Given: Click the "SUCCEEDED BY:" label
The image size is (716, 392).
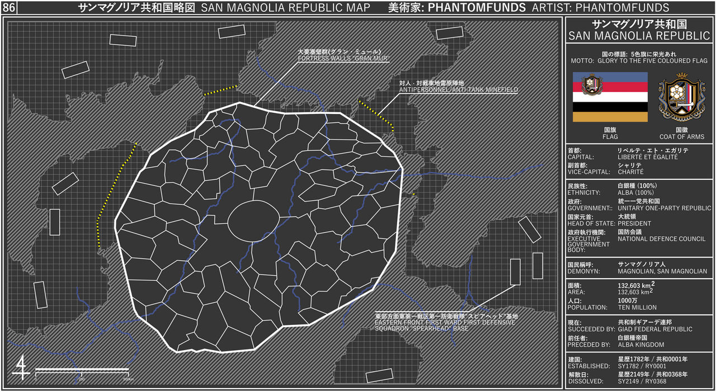Looking at the screenshot, I should click(591, 329).
